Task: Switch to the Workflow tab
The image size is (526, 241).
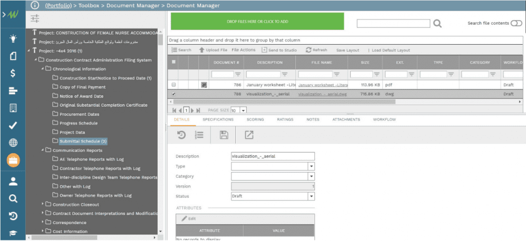Action: (384, 119)
